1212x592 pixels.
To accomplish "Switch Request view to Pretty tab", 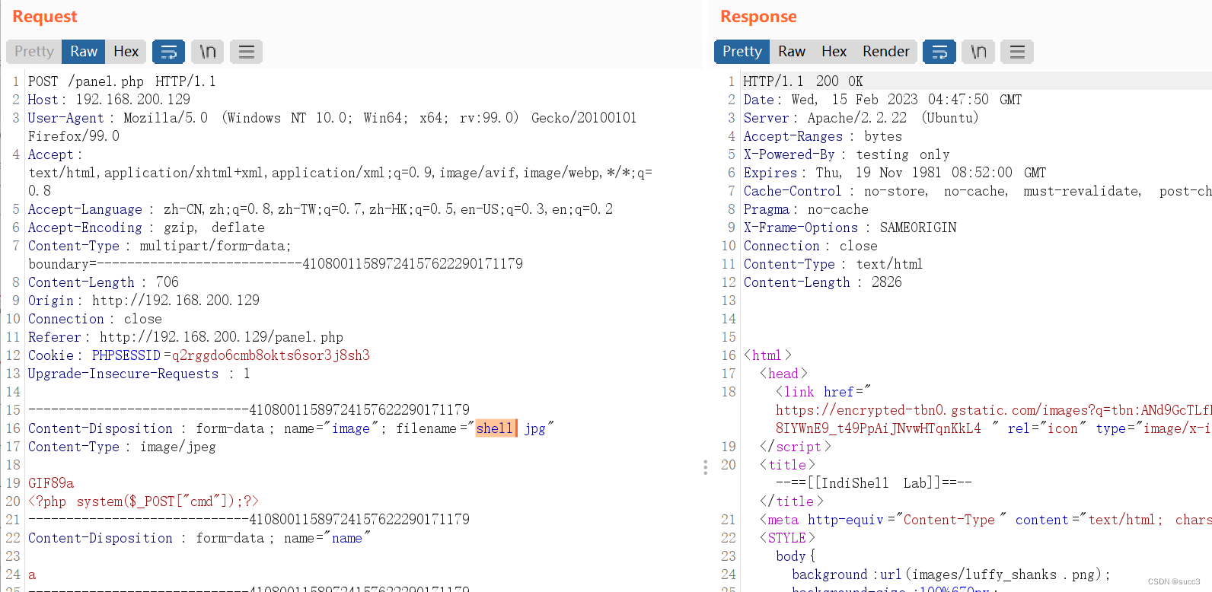I will [34, 52].
